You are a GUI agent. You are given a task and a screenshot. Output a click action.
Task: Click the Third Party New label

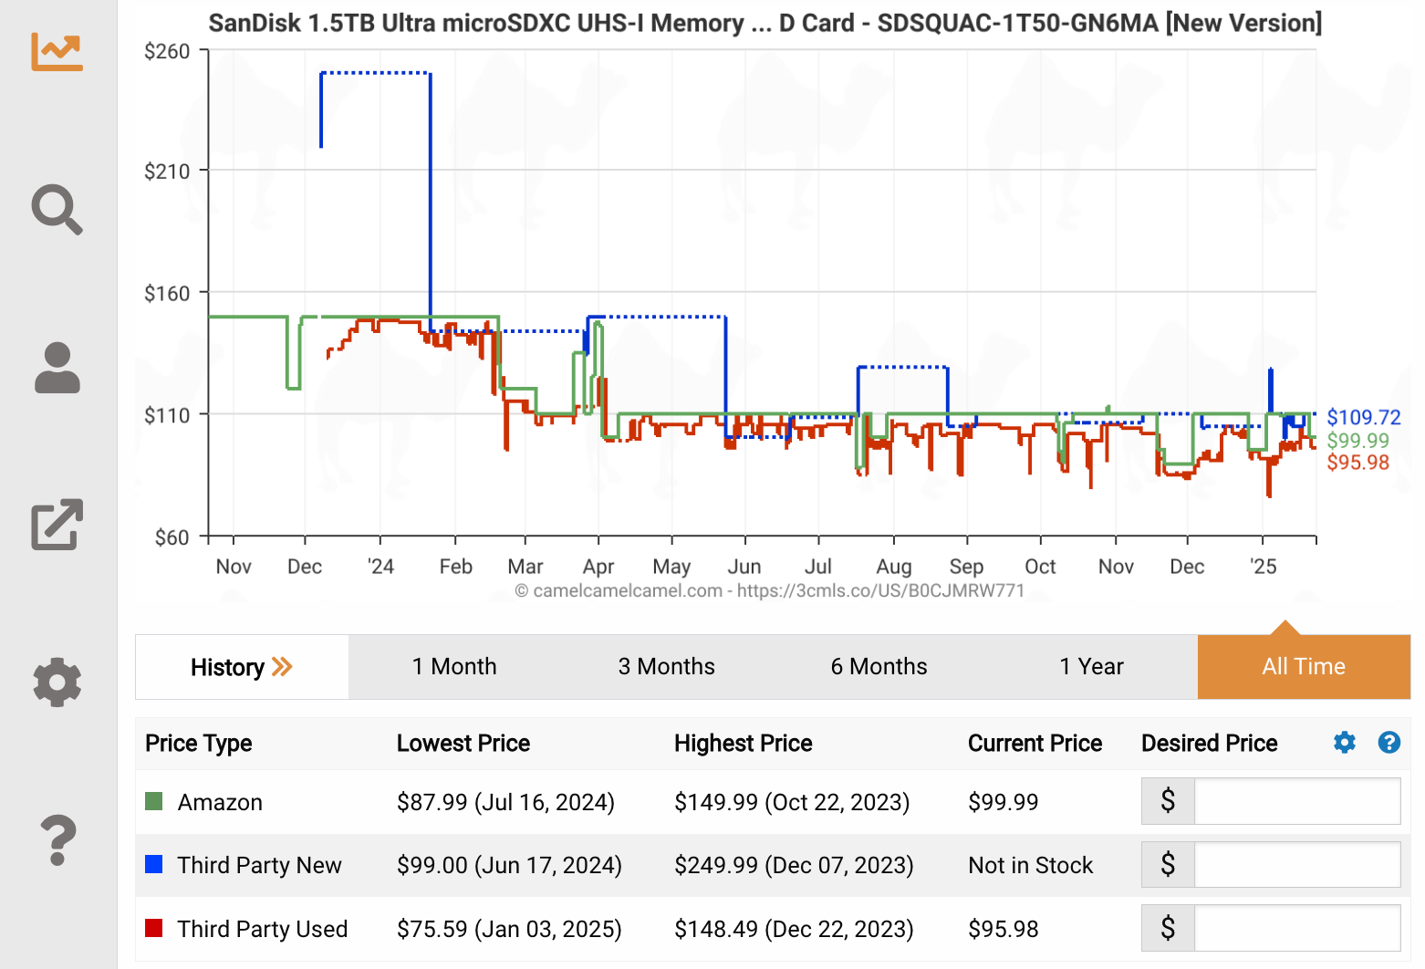[260, 865]
